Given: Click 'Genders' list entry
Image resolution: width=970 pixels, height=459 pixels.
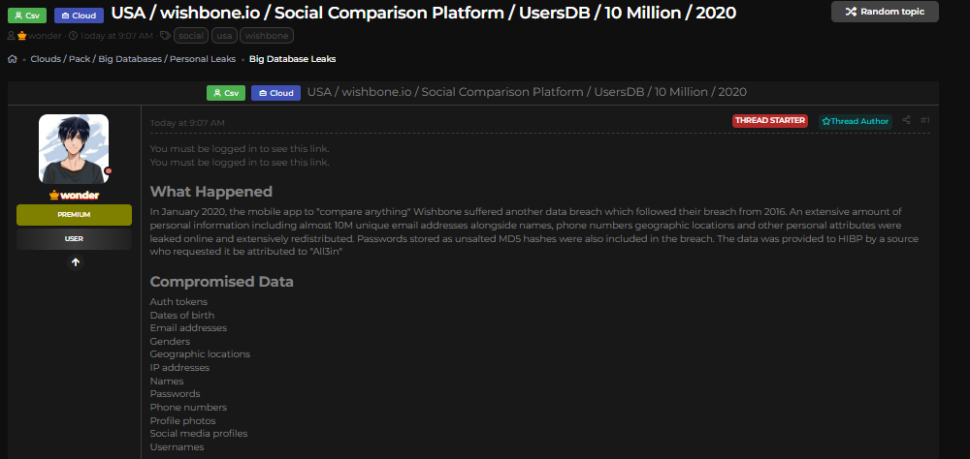Looking at the screenshot, I should pyautogui.click(x=170, y=342).
